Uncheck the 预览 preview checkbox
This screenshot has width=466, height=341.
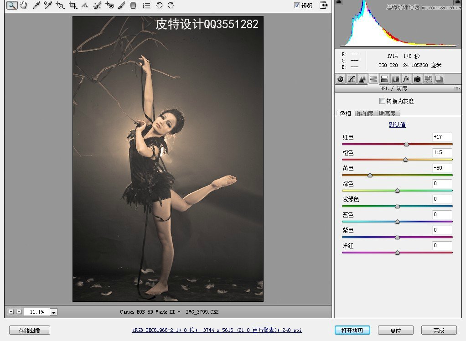297,5
